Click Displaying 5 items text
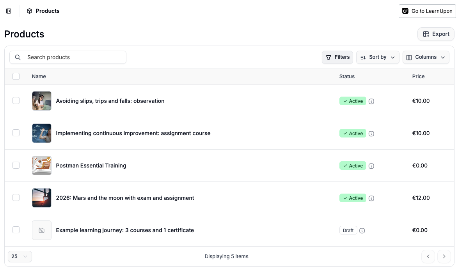The width and height of the screenshot is (458, 275). coord(226,257)
